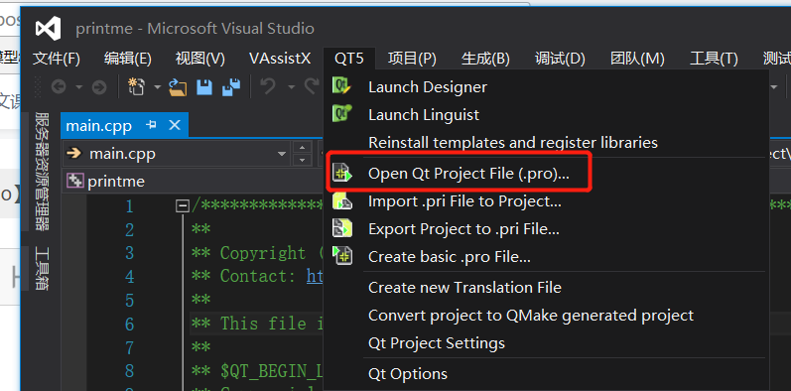Image resolution: width=791 pixels, height=391 pixels.
Task: Click the Launch Linguist Qt icon
Action: point(341,113)
